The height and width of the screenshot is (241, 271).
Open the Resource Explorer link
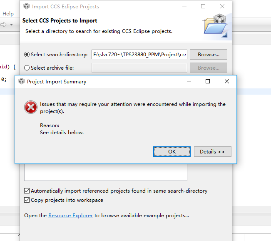click(70, 216)
